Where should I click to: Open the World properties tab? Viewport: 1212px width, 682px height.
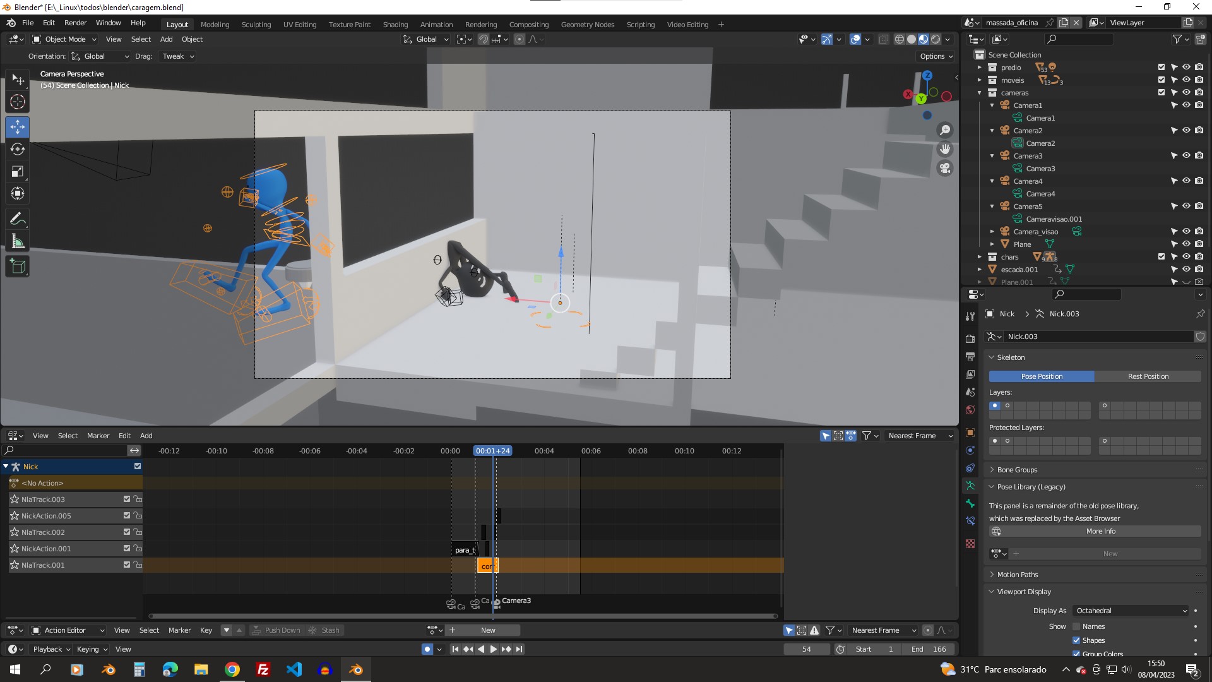[x=970, y=410]
